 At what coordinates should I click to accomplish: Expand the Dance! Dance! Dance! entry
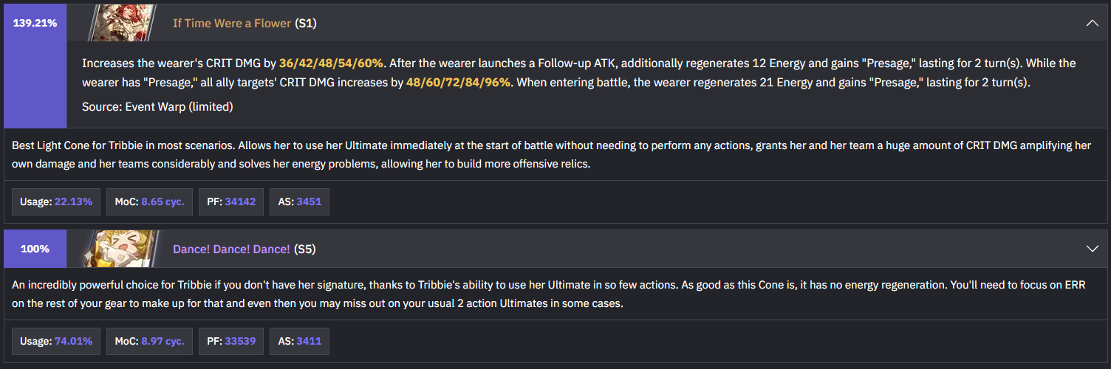(1093, 249)
